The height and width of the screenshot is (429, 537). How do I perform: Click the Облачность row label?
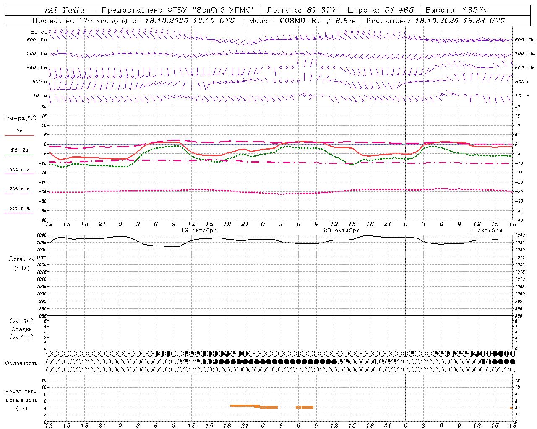click(21, 364)
